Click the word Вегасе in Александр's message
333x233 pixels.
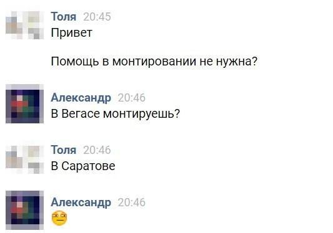[81, 114]
